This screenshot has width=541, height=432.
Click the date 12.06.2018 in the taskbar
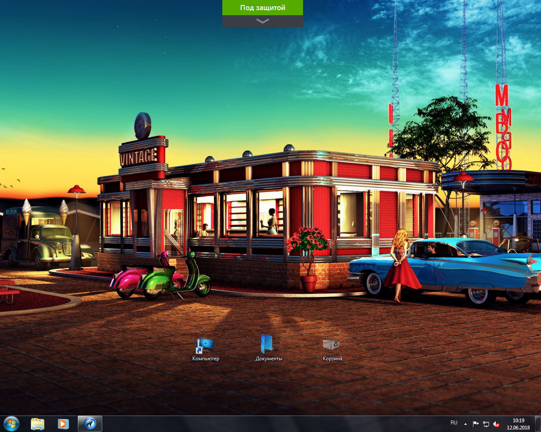(x=518, y=427)
